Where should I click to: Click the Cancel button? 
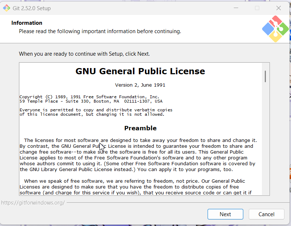coord(266,214)
